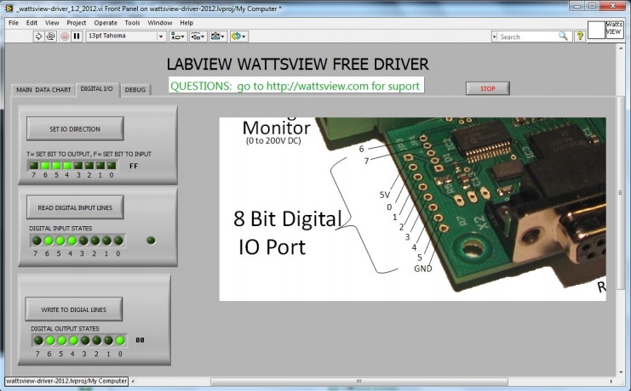The image size is (631, 391).
Task: Click the DIGITAL INPUT STATES label
Action: click(60, 229)
